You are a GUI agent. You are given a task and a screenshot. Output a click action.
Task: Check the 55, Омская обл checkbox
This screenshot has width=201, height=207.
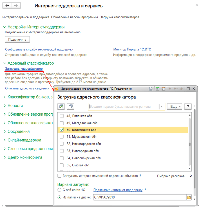62,165
